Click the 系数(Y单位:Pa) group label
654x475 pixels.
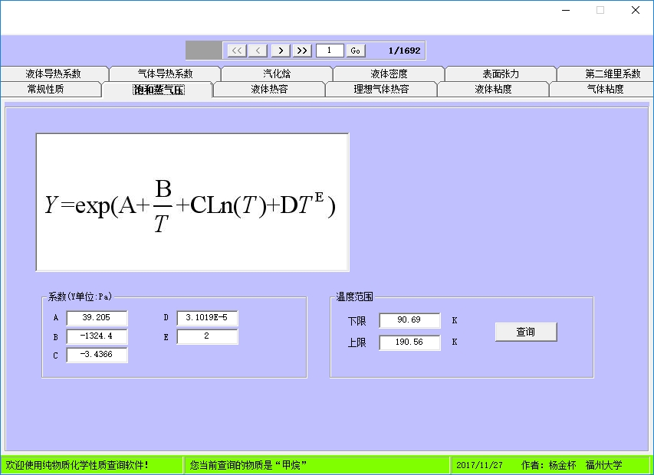click(80, 296)
